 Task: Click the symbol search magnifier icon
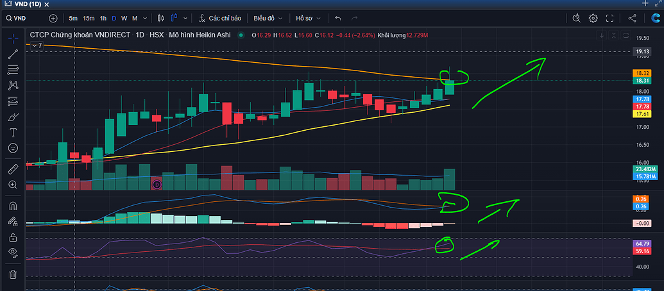tap(8, 18)
